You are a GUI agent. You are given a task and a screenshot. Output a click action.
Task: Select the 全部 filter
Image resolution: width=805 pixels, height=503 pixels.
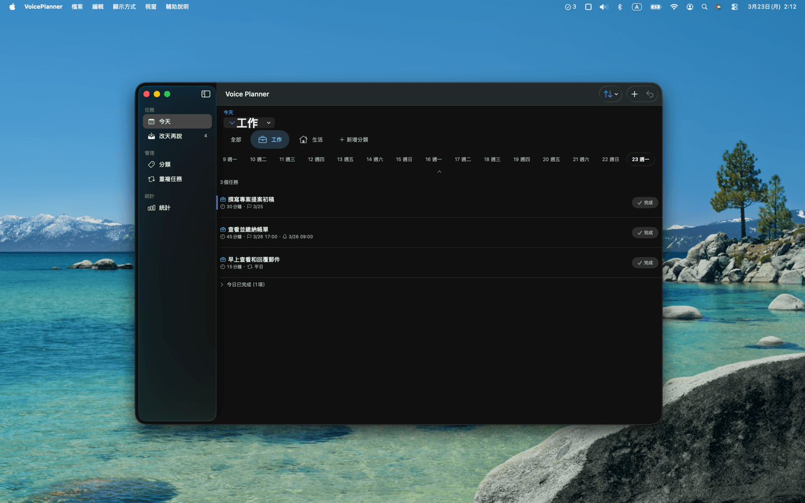[x=236, y=139]
